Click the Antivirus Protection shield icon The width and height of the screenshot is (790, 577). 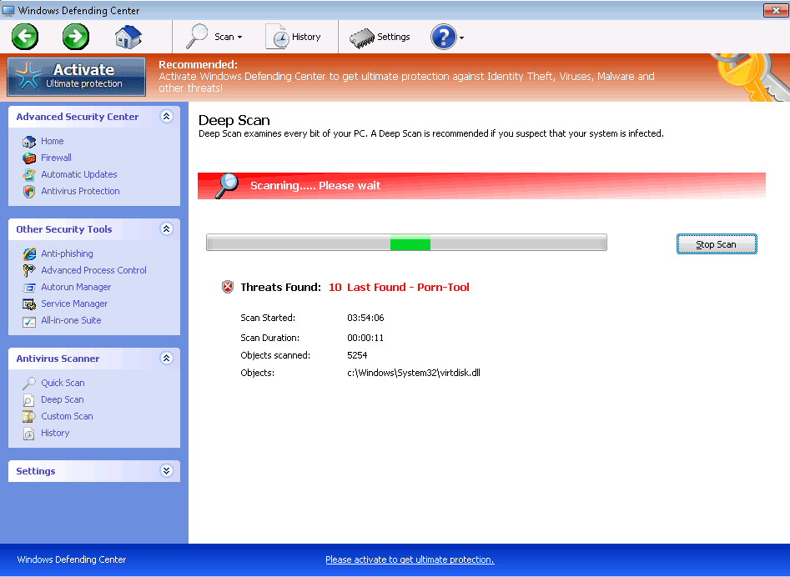click(x=29, y=191)
